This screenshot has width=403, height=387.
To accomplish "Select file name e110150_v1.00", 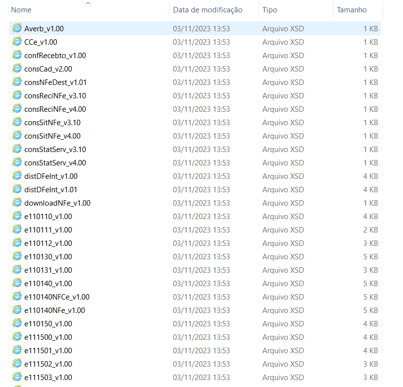I will tap(48, 324).
